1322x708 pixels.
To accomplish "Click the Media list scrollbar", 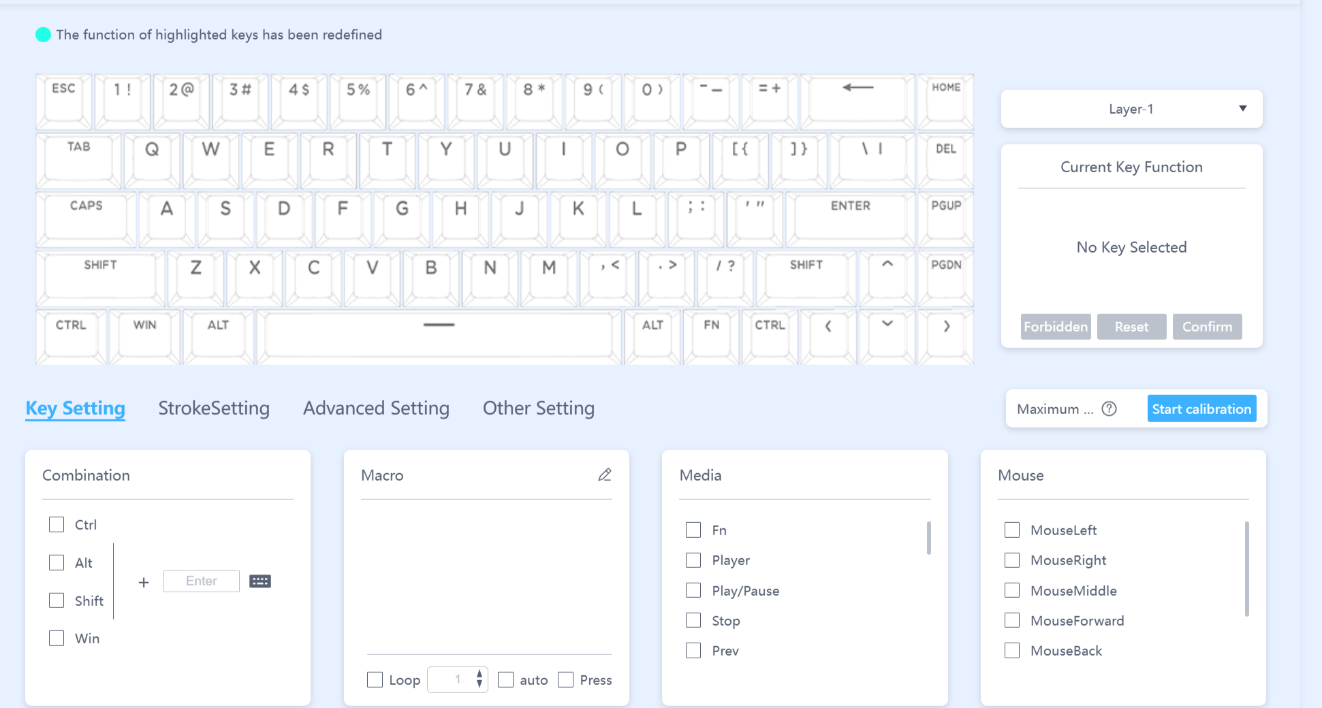I will (928, 538).
